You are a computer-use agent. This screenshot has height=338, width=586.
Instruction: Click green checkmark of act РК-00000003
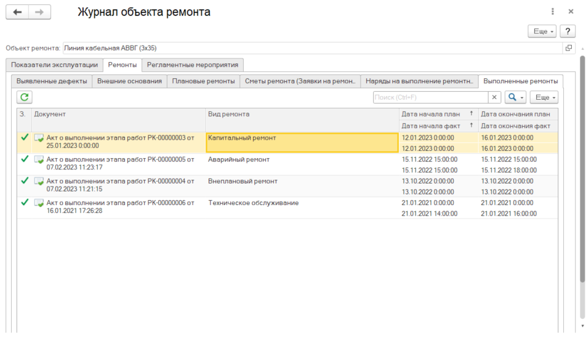click(25, 137)
